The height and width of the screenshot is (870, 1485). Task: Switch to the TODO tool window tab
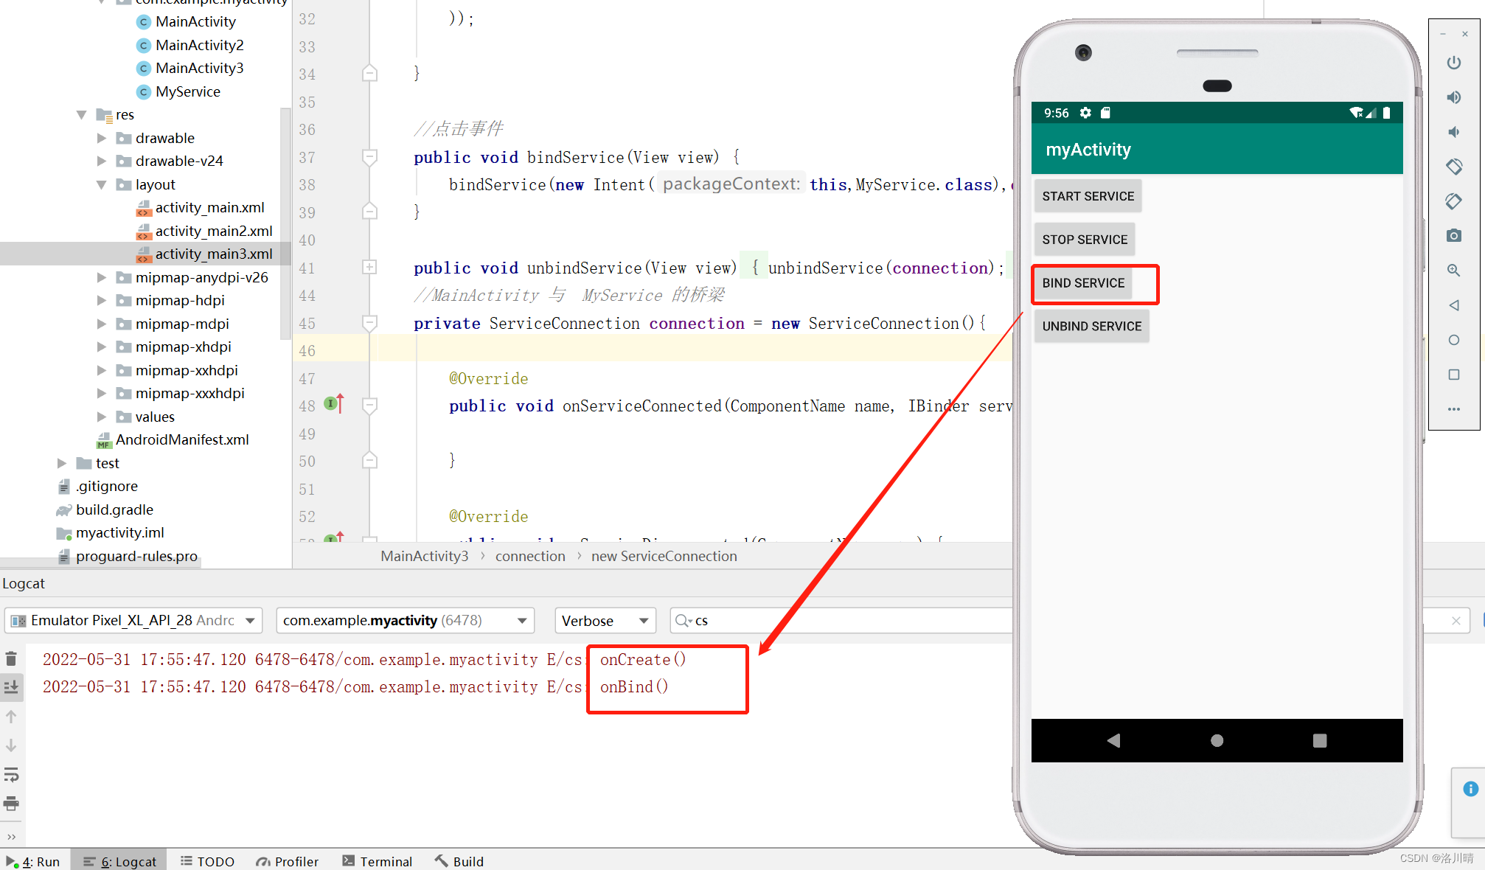coord(208,860)
